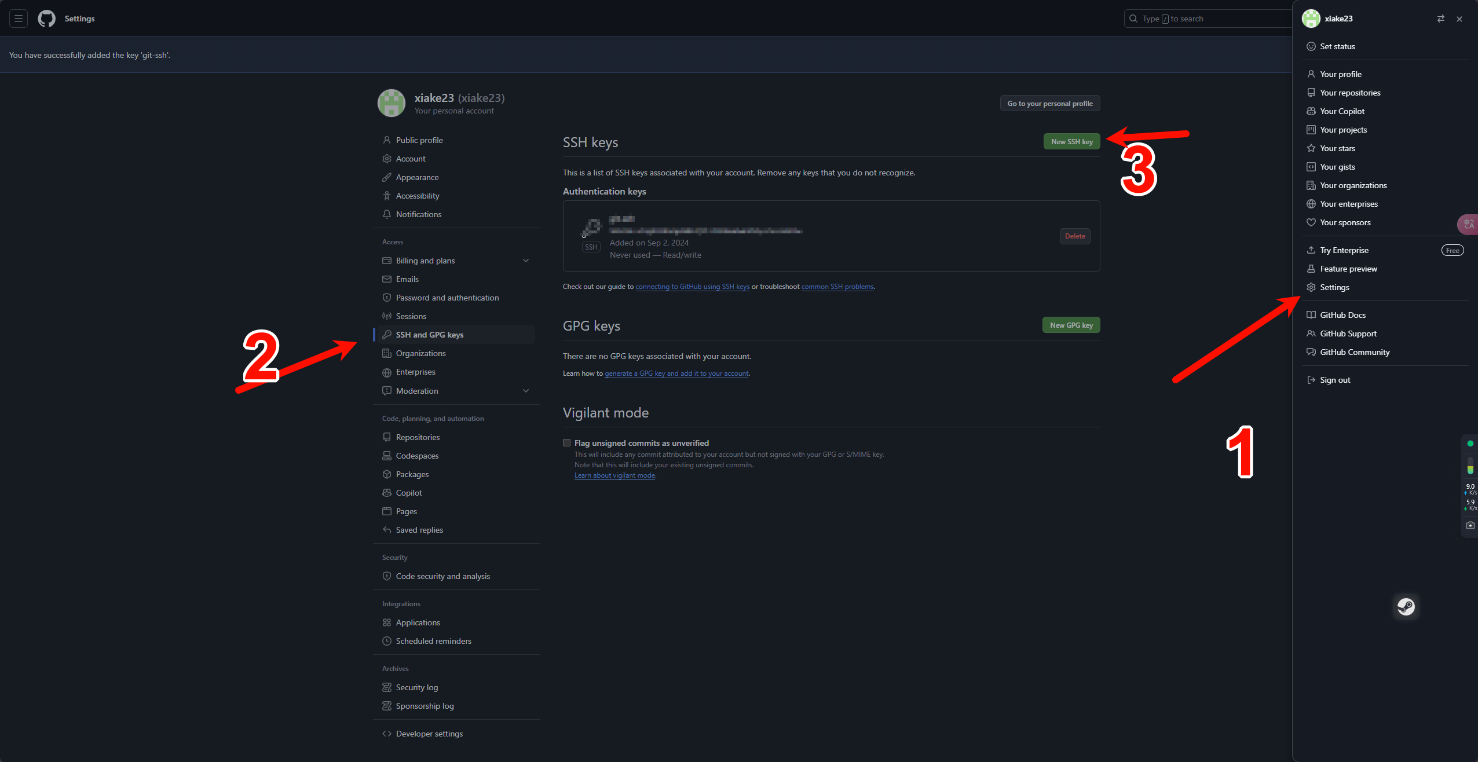Open common SSH problems link

837,287
